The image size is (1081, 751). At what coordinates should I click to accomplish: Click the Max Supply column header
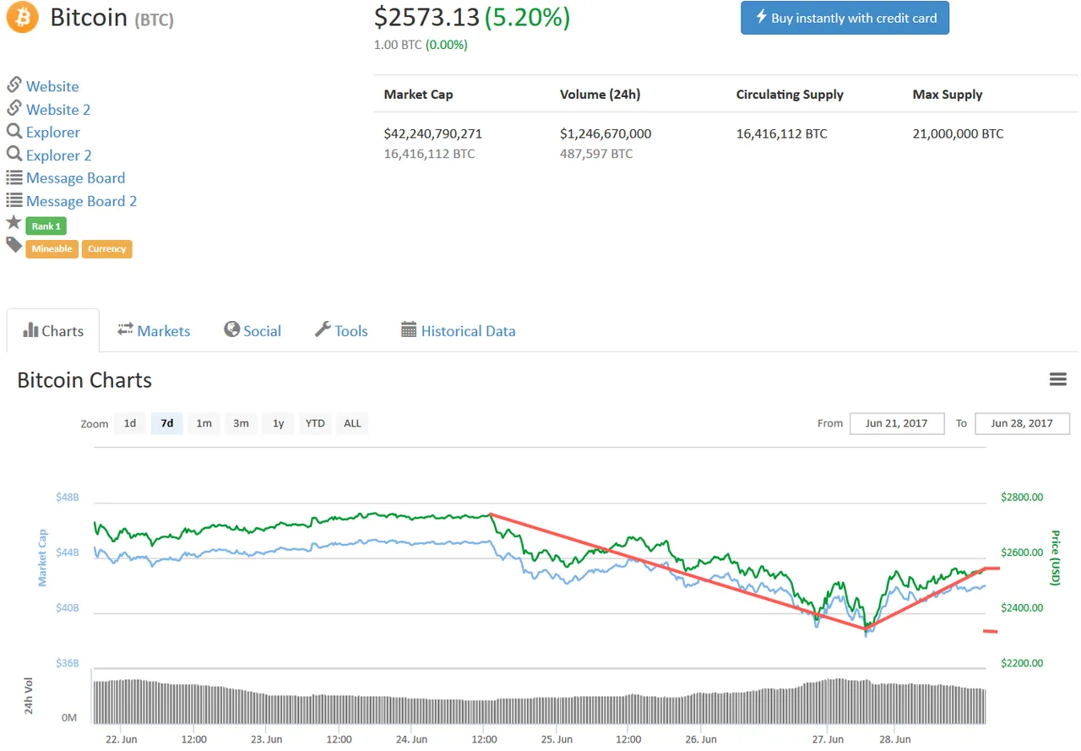[948, 95]
